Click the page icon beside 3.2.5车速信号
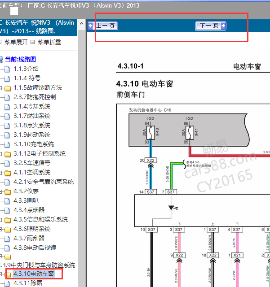The image size is (270, 287). 7,163
